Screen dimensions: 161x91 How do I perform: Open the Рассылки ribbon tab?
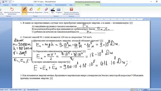click(48, 5)
